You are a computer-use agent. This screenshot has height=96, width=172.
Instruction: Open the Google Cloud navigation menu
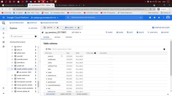point(3,18)
